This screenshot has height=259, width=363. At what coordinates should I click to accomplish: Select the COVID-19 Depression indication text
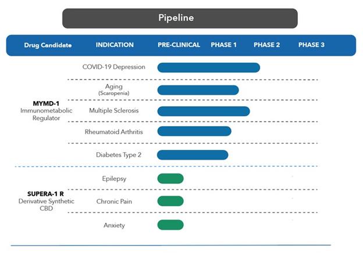pyautogui.click(x=114, y=67)
